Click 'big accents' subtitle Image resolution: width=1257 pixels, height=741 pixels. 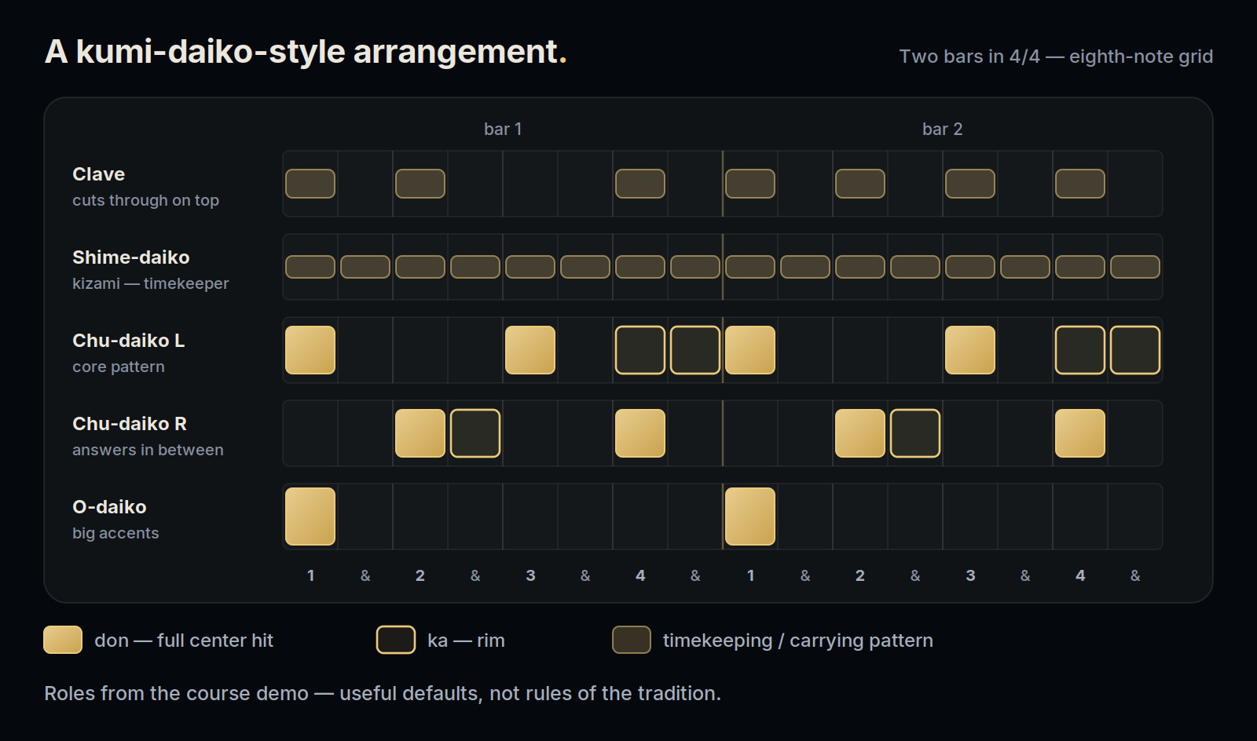(x=115, y=533)
